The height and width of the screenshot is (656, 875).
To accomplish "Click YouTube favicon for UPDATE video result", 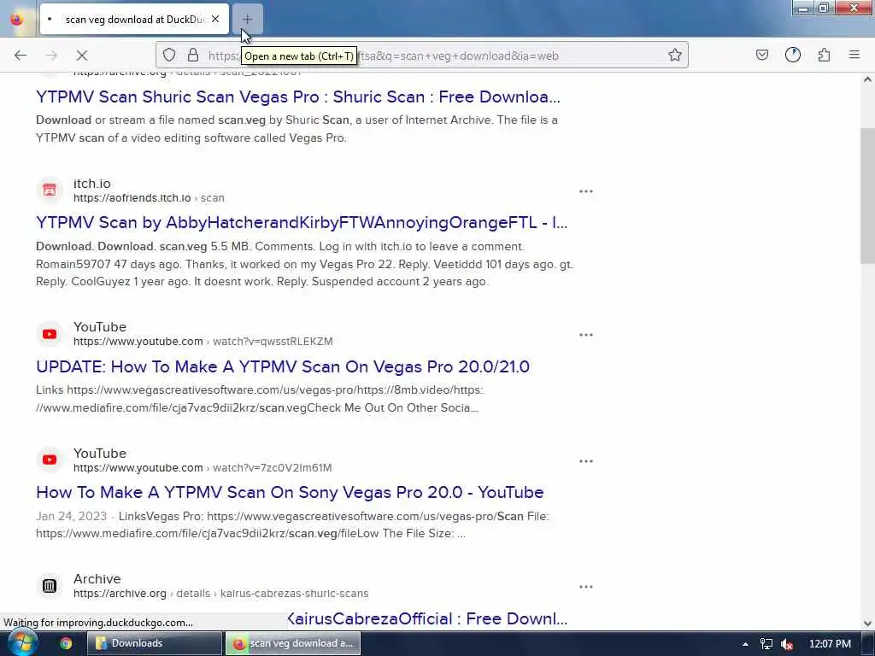I will click(50, 334).
